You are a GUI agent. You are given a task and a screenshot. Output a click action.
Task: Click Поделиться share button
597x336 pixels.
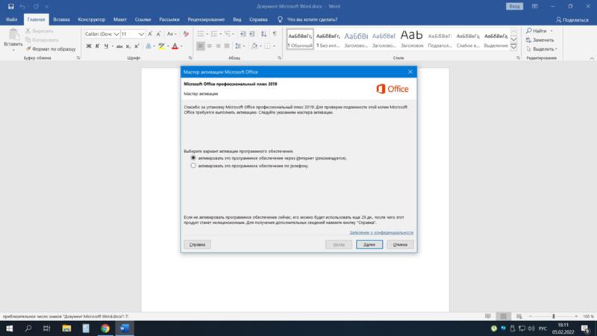click(572, 20)
